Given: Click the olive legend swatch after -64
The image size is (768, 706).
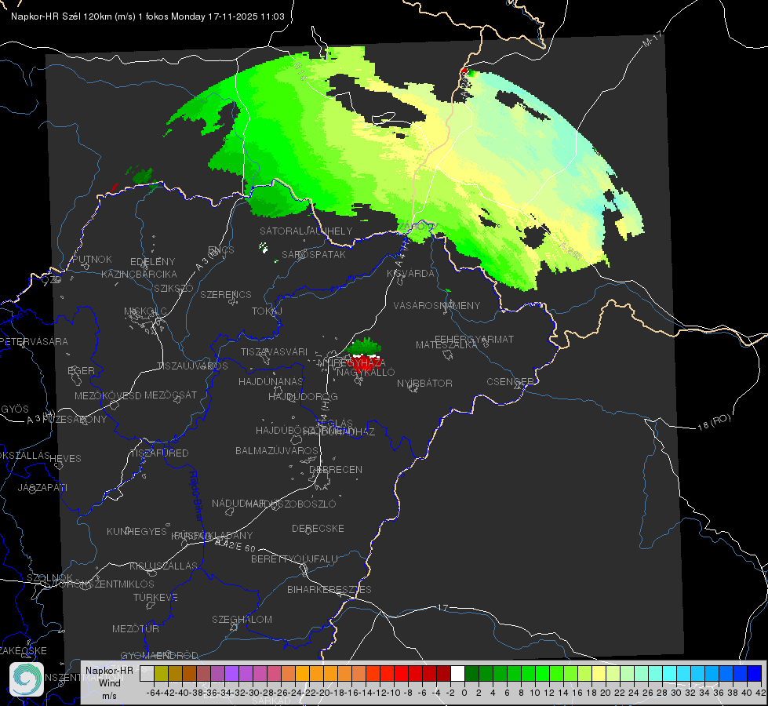Looking at the screenshot, I should tap(161, 674).
